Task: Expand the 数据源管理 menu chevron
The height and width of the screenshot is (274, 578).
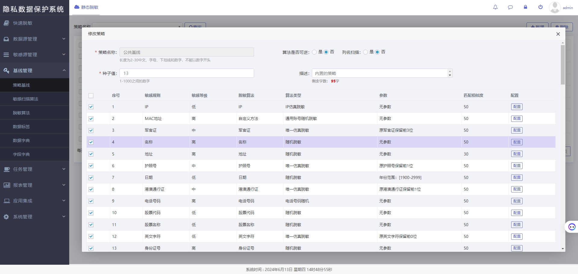Action: coord(64,39)
